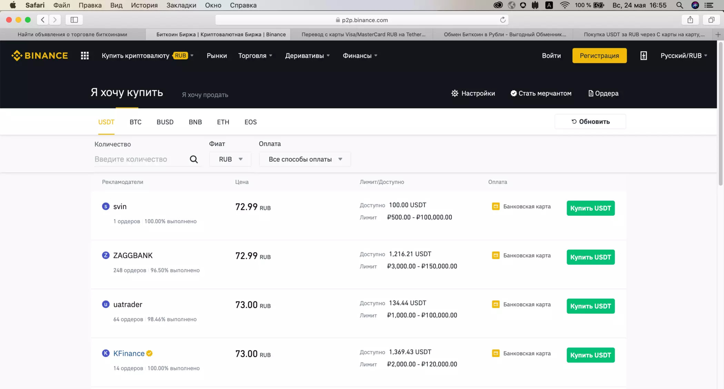724x389 pixels.
Task: Click the search magnifier in quantity field
Action: [x=194, y=159]
